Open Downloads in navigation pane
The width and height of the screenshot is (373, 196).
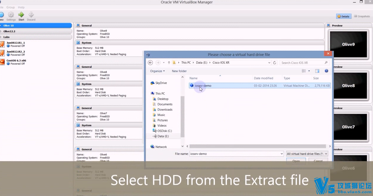[165, 110]
